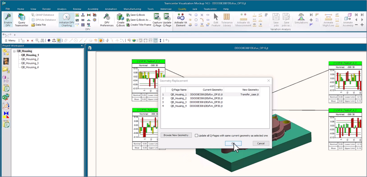367x177 pixels.
Task: Select dialog table row 4, QB_Housing_4
Action: point(211,106)
